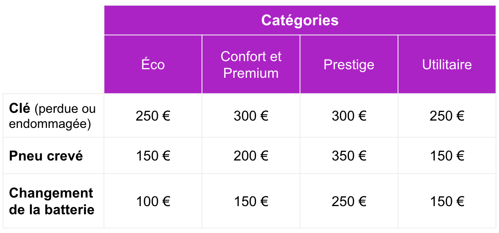Click the Prestige battery price 250 €
This screenshot has width=499, height=233.
coord(349,201)
